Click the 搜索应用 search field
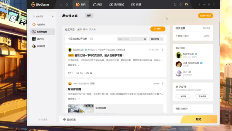The height and width of the screenshot is (131, 232). pos(41,16)
